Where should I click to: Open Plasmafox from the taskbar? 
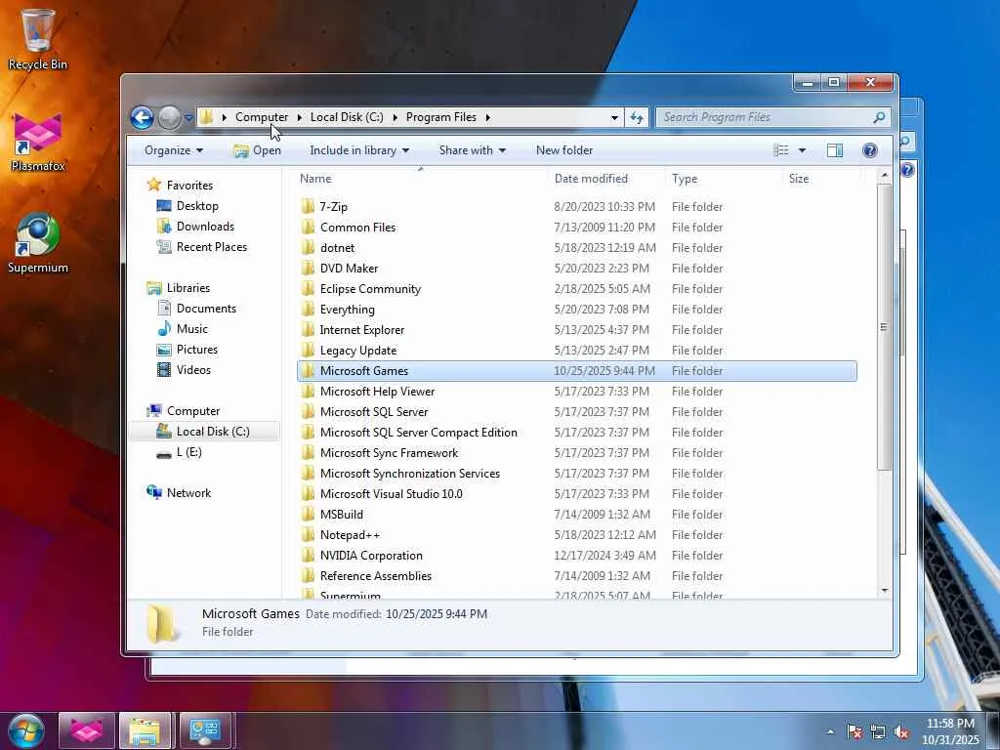point(87,730)
